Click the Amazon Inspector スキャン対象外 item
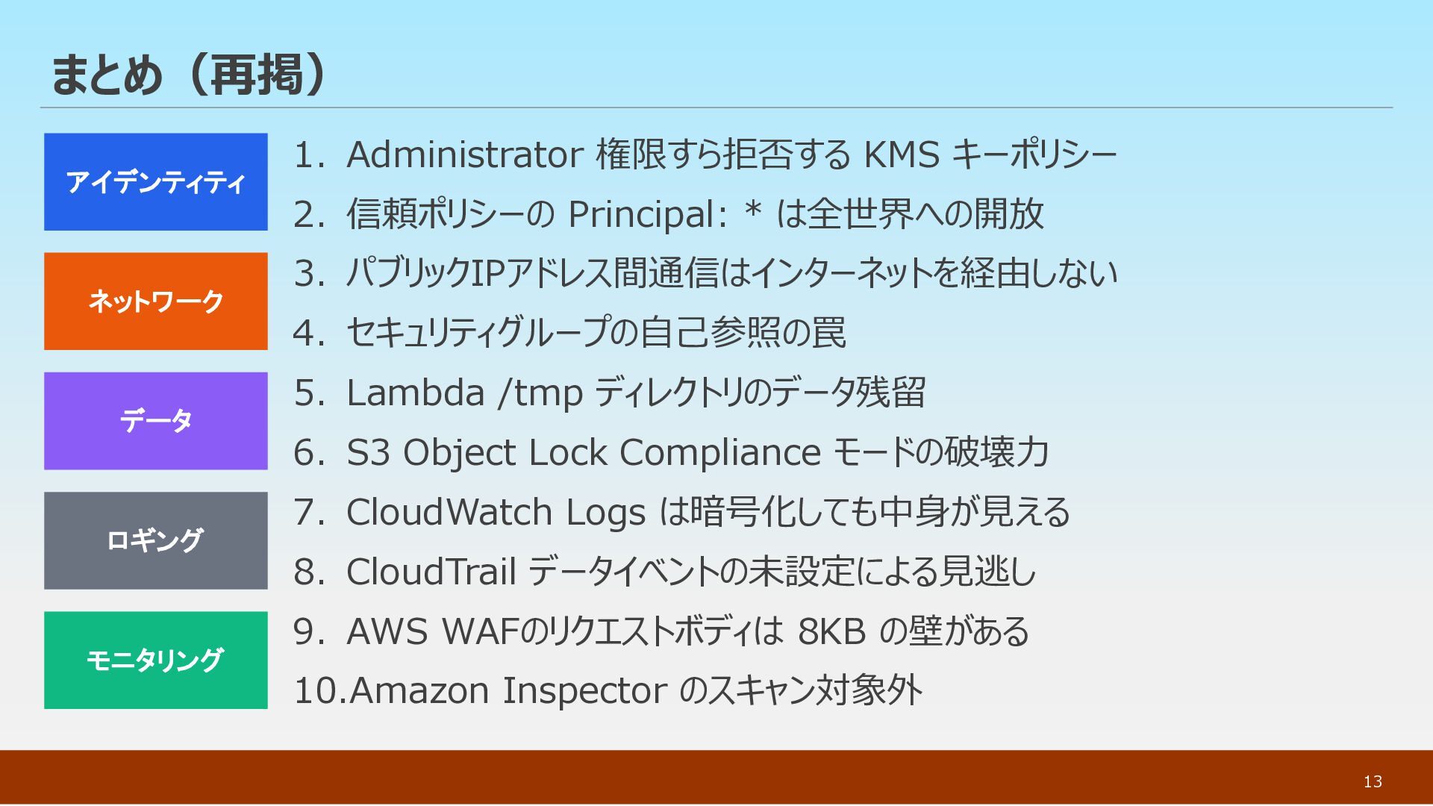The image size is (1433, 806). (x=608, y=690)
